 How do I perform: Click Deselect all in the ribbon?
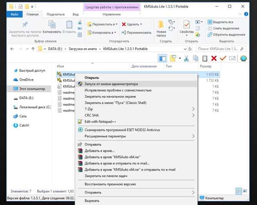pyautogui.click(x=224, y=28)
